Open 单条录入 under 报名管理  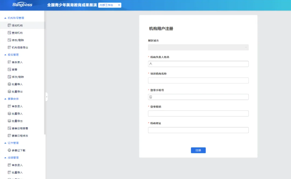[x=17, y=62]
